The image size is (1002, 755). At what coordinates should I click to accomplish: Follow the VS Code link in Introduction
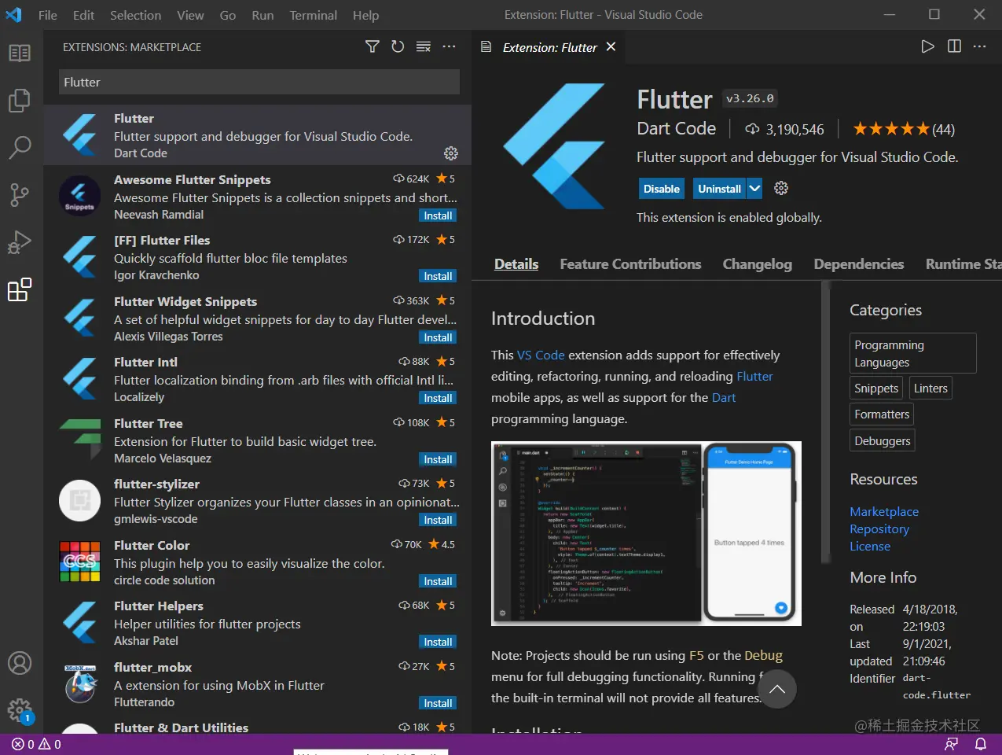(541, 355)
